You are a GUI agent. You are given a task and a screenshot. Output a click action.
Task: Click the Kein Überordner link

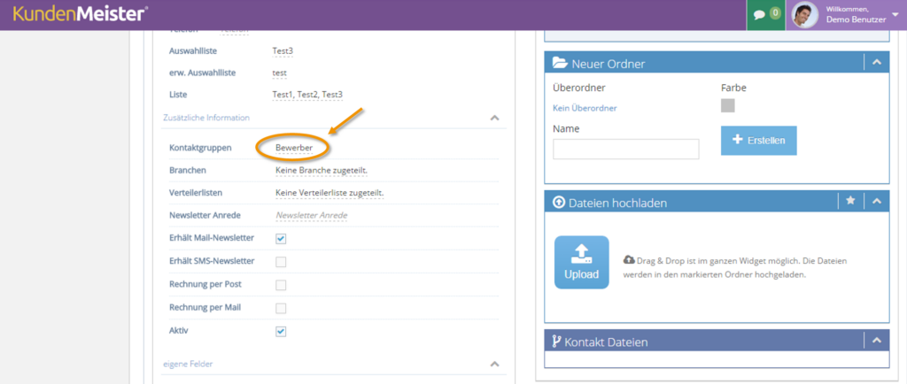(x=585, y=108)
